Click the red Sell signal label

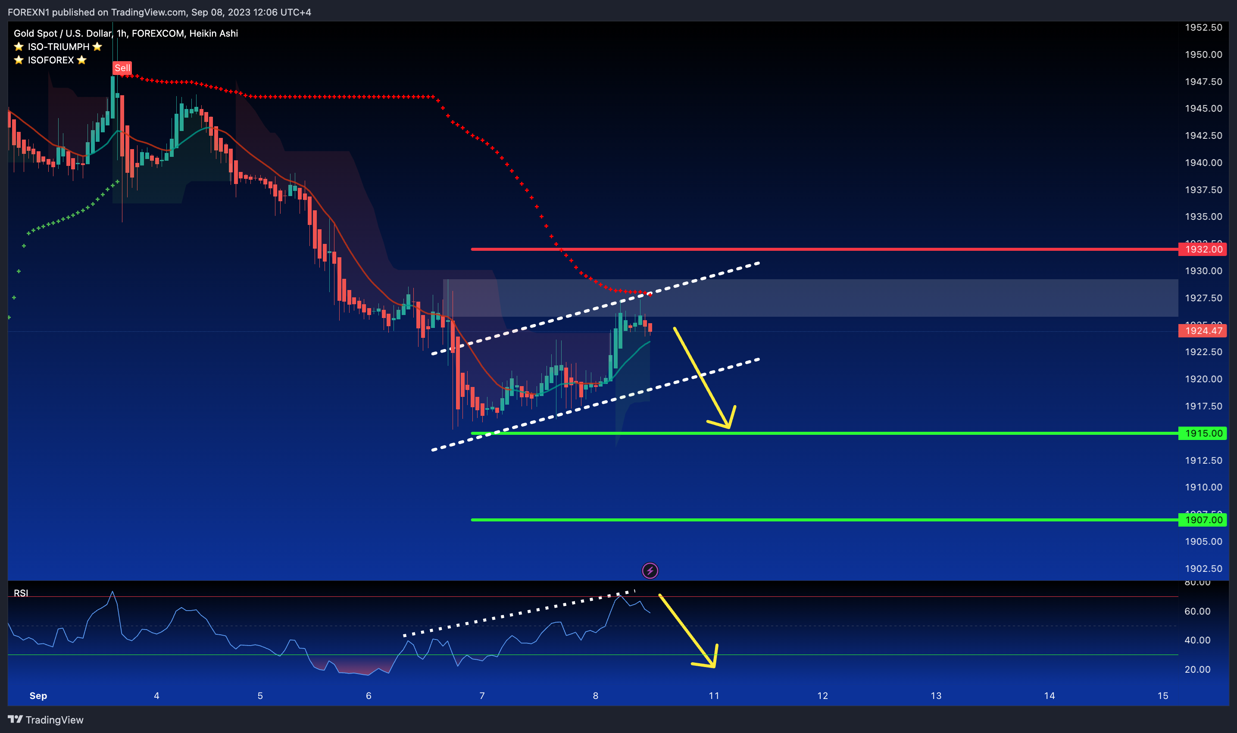tap(122, 68)
